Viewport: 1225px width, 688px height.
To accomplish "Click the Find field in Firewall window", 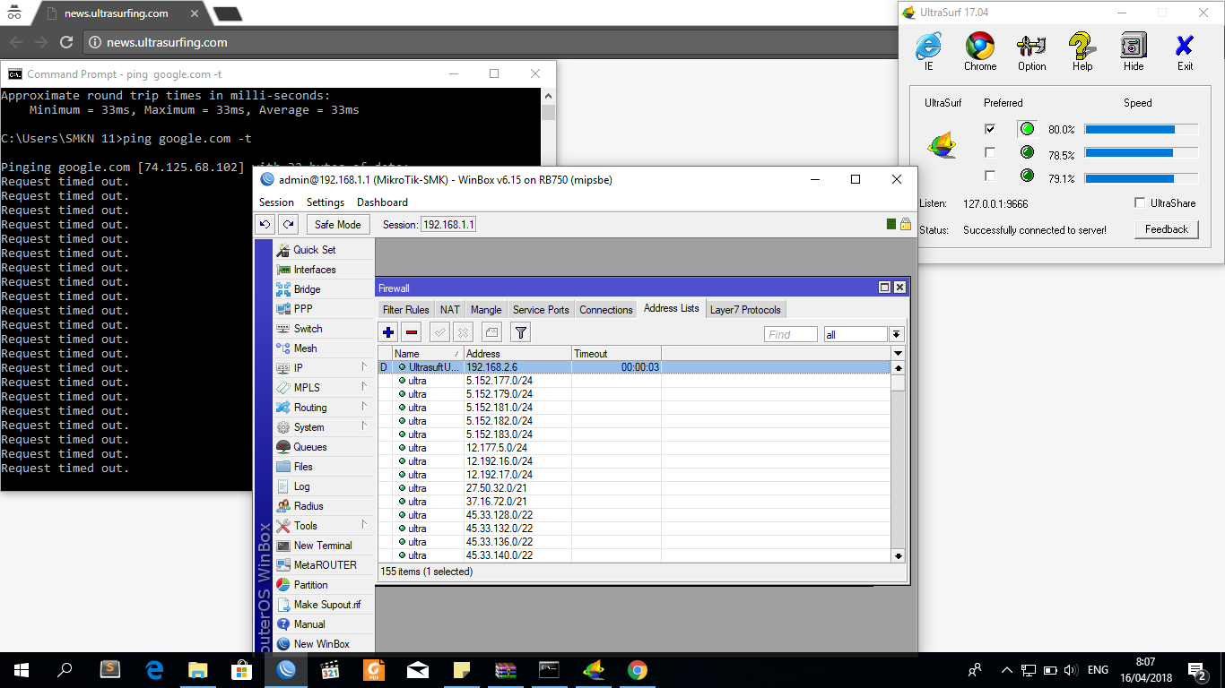I will (790, 334).
